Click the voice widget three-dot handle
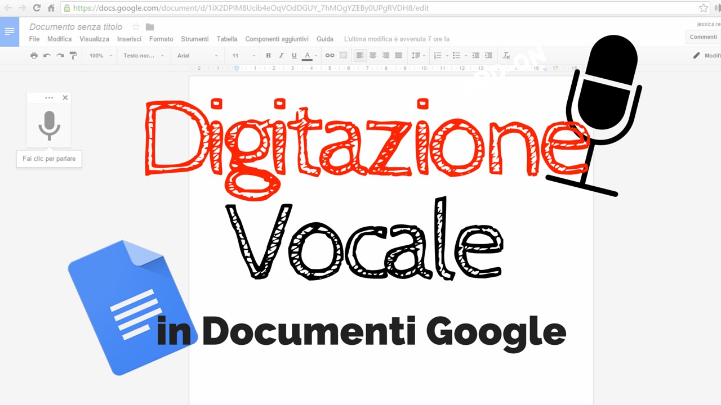721x405 pixels. 49,98
